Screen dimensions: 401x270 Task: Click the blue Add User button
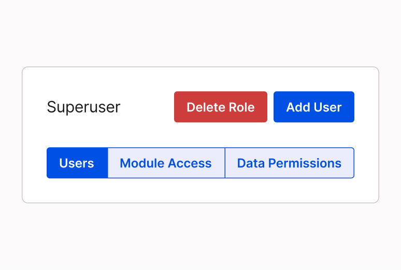click(x=314, y=107)
